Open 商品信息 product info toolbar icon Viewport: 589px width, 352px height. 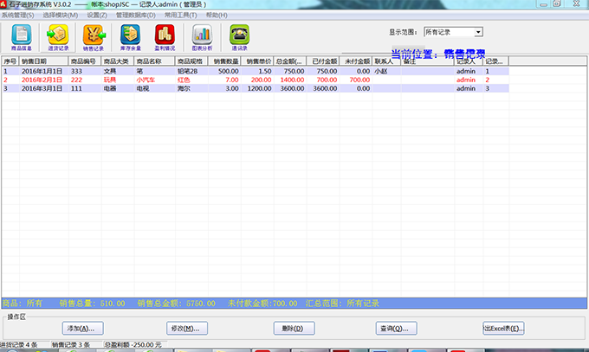(22, 35)
